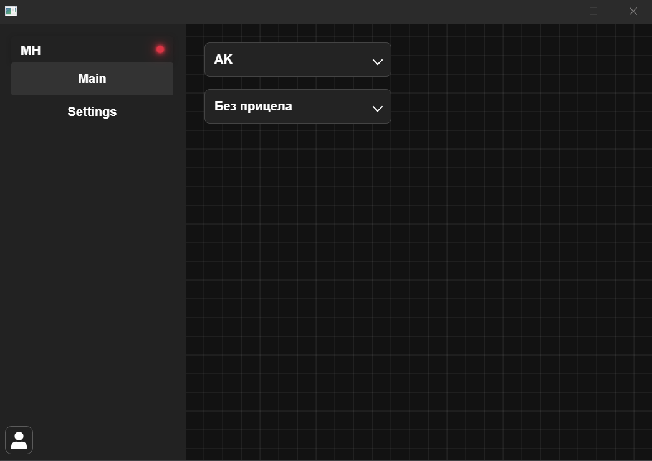Expand the Без прицела scope dropdown

[x=297, y=106]
